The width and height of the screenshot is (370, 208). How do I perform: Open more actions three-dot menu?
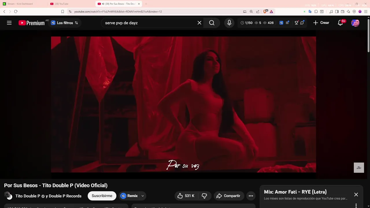pos(251,196)
